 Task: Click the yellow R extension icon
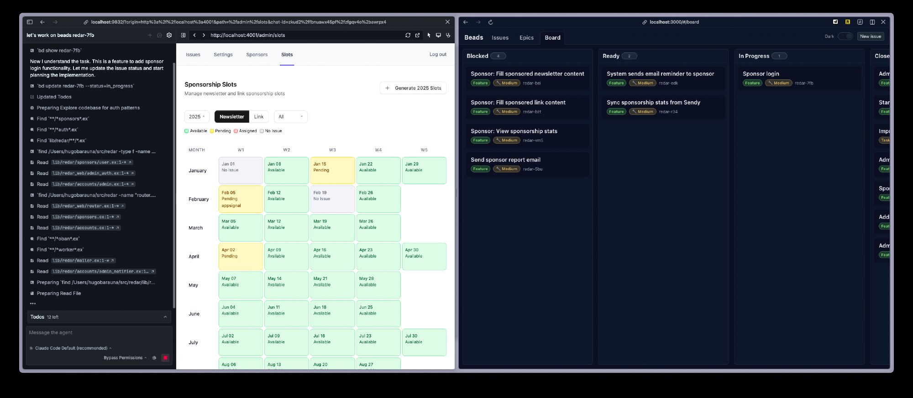[847, 22]
